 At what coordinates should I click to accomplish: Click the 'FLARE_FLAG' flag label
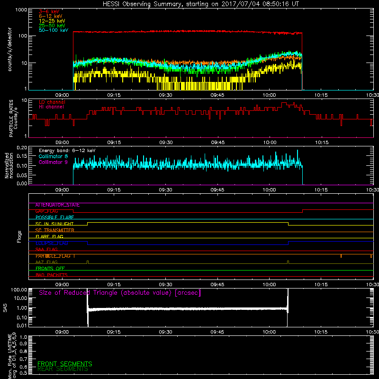(x=49, y=236)
